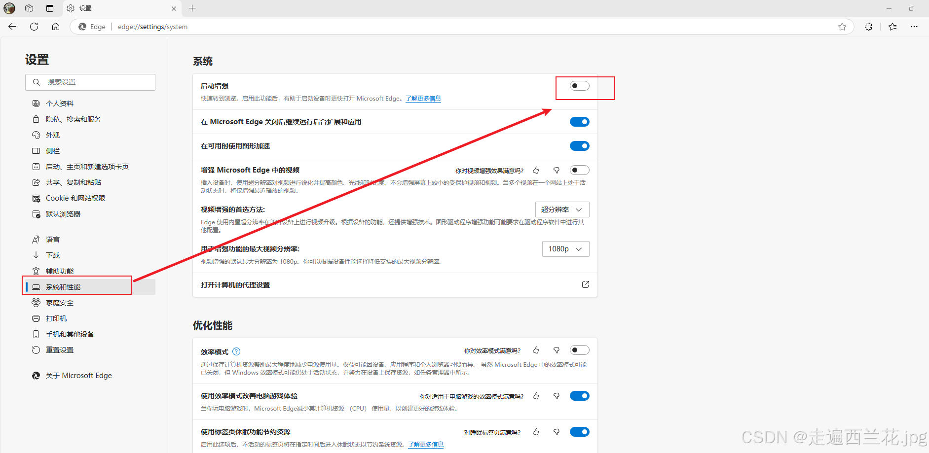Disable the 在可用时使用图形加速 toggle
The height and width of the screenshot is (453, 929).
(579, 145)
